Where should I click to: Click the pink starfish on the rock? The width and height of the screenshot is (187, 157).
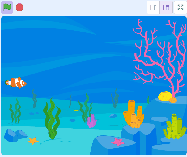[x=117, y=142]
